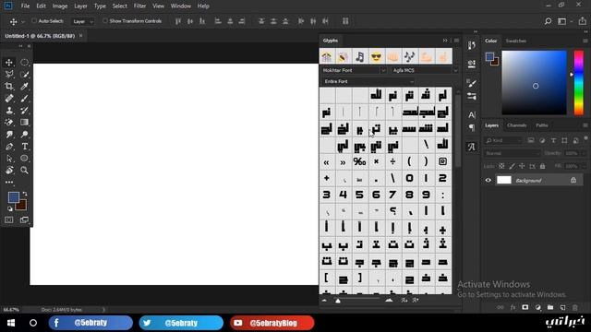Click the Facebook @Sebraty button

click(90, 323)
